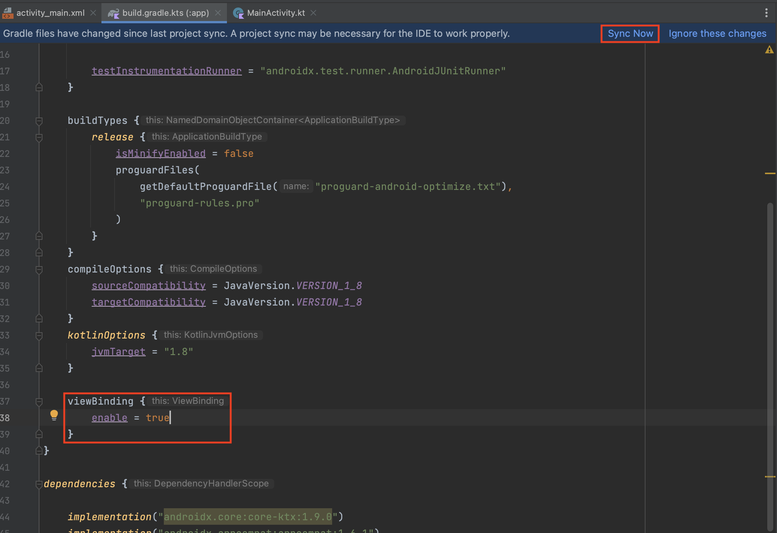Image resolution: width=777 pixels, height=533 pixels.
Task: Close the MainActivity.kt tab
Action: 313,13
